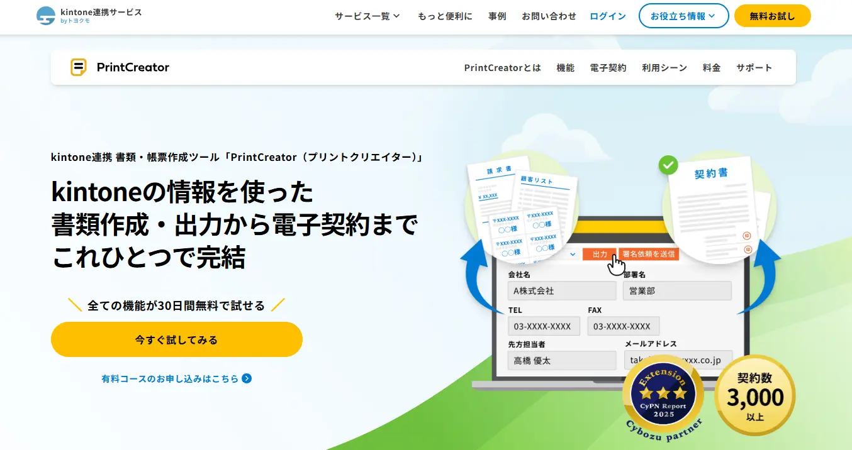The height and width of the screenshot is (450, 852).
Task: Click the arrow icon beside 有料コースのお申し込みはこちら
Action: [x=247, y=378]
